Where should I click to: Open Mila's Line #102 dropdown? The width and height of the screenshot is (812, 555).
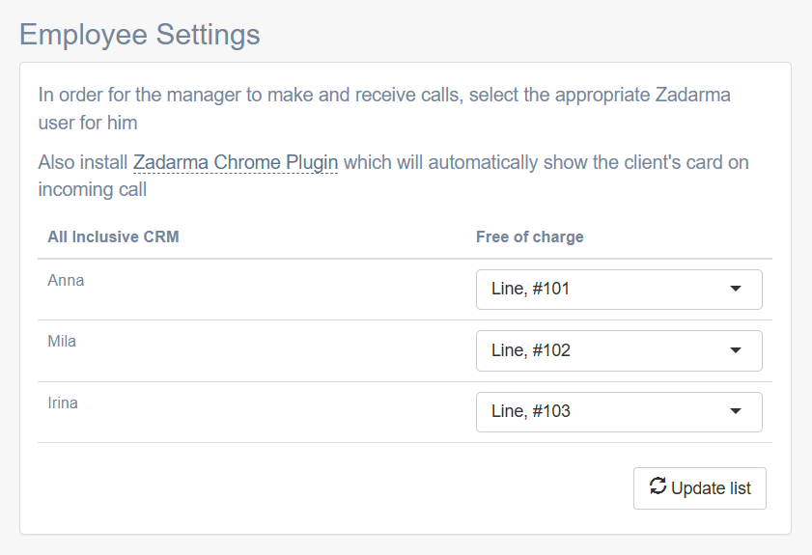point(619,350)
